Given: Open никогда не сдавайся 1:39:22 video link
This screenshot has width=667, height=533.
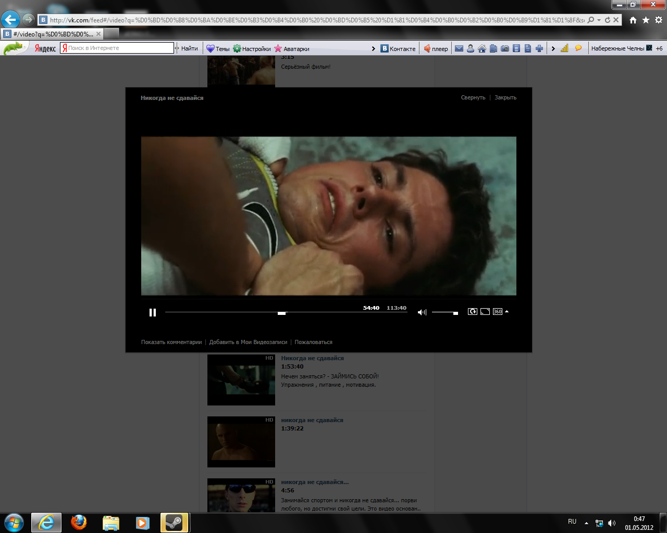Looking at the screenshot, I should 312,420.
